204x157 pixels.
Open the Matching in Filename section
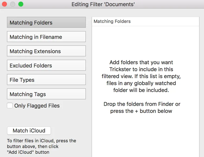46,36
